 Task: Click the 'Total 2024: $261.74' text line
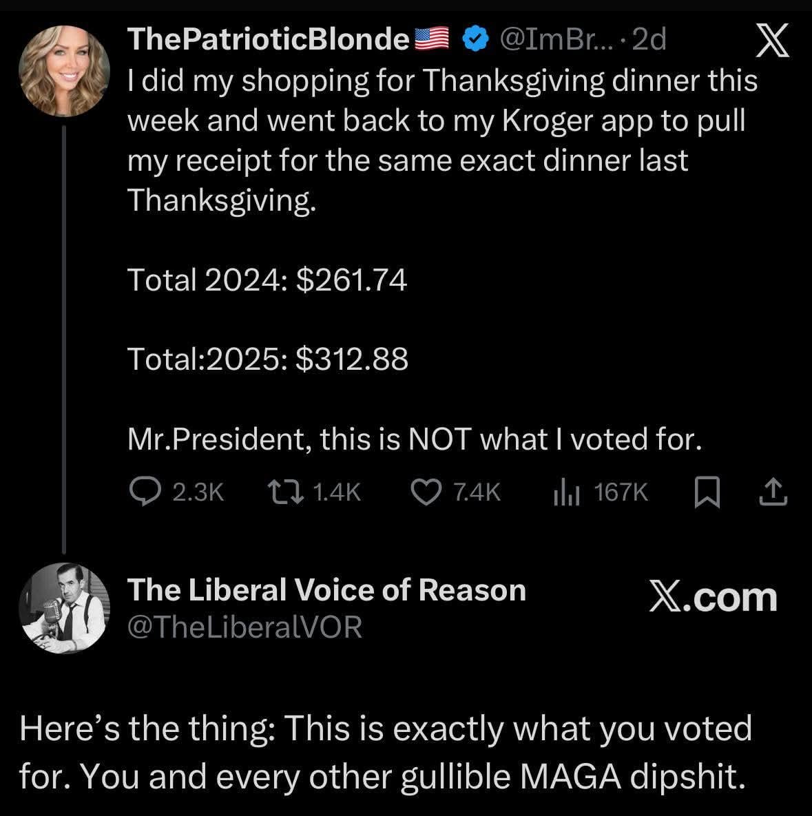tap(267, 280)
